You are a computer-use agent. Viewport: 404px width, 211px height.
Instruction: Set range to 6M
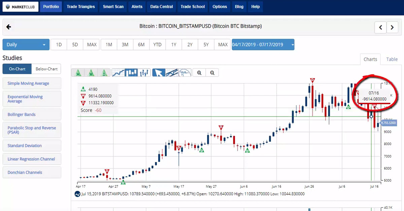(x=141, y=45)
